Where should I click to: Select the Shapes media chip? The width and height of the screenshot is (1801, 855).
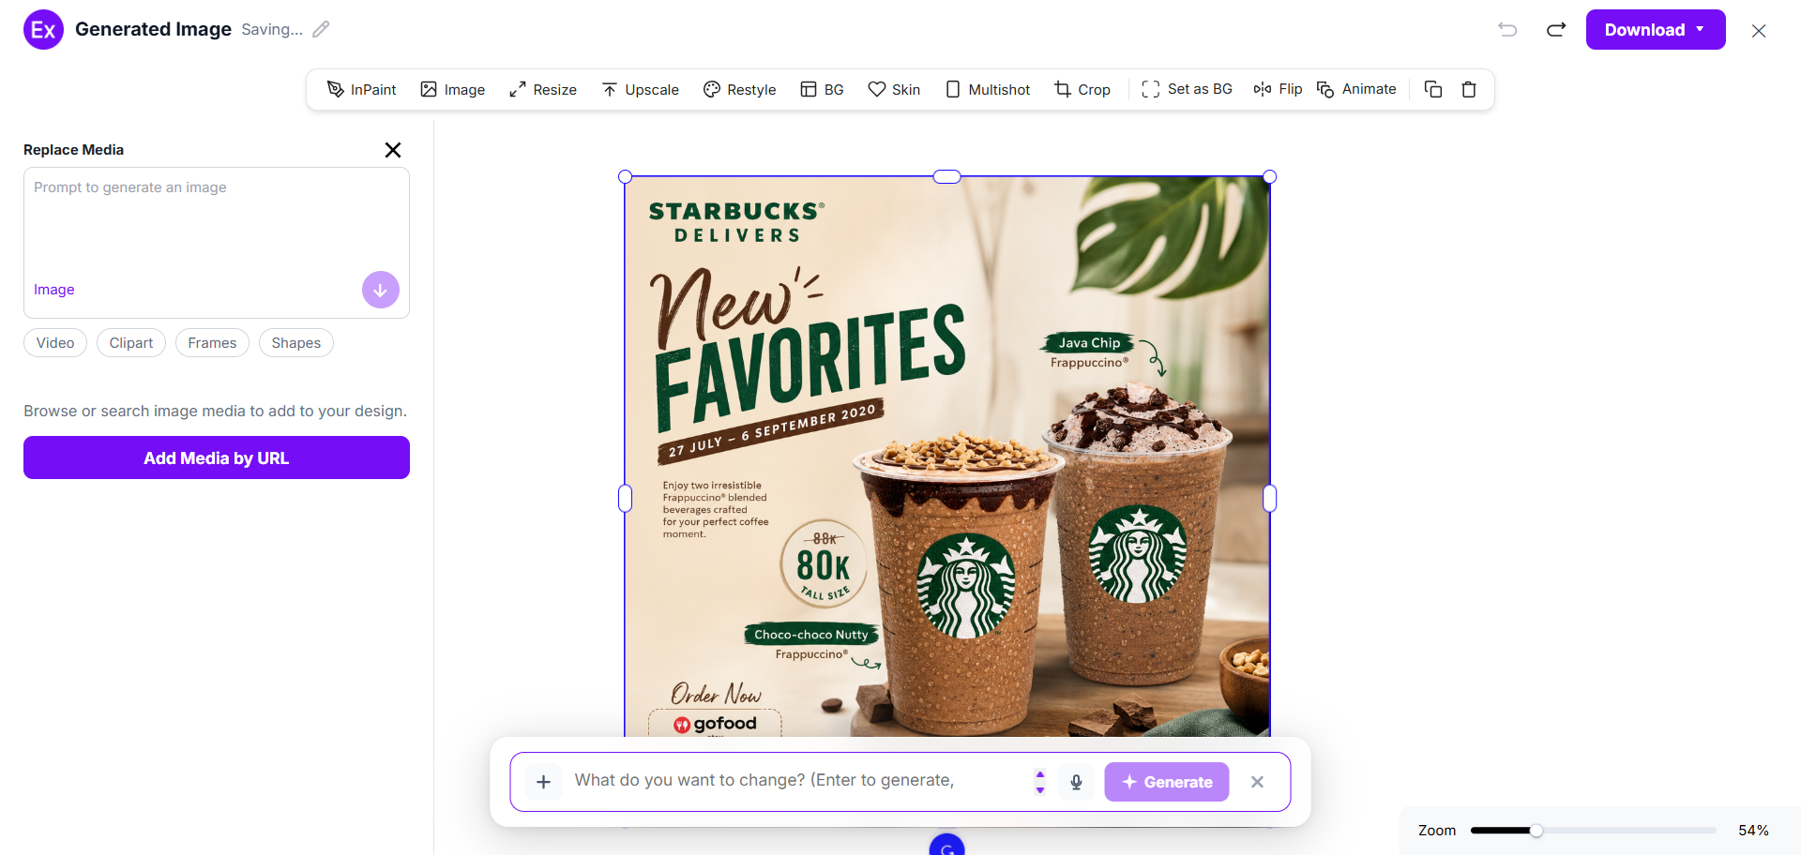[296, 343]
